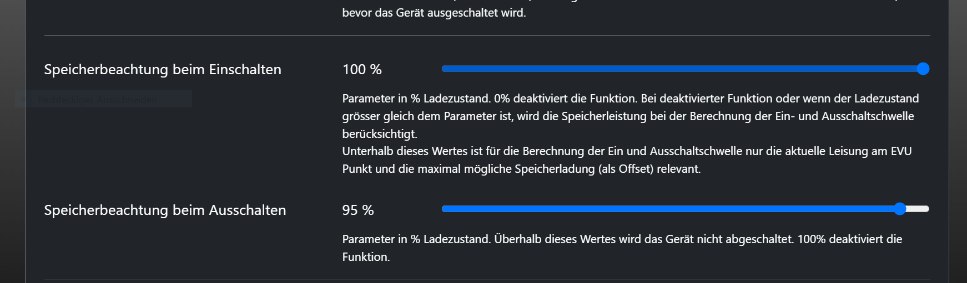This screenshot has width=967, height=283.
Task: Select the faded "Rechteckiges Ausschneiden" menu entry
Action: point(98,100)
